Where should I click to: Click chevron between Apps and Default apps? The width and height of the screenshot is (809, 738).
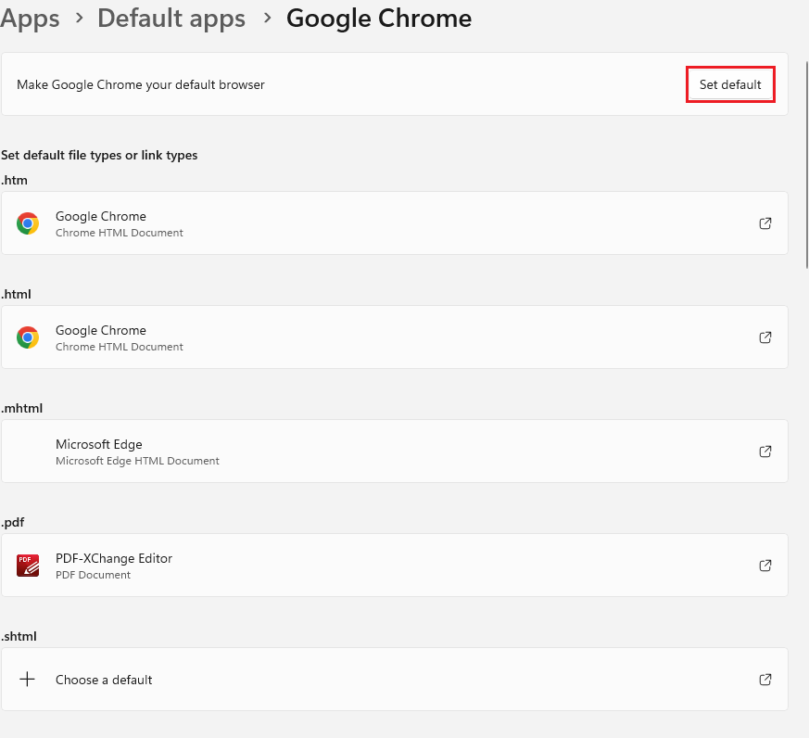pos(79,18)
